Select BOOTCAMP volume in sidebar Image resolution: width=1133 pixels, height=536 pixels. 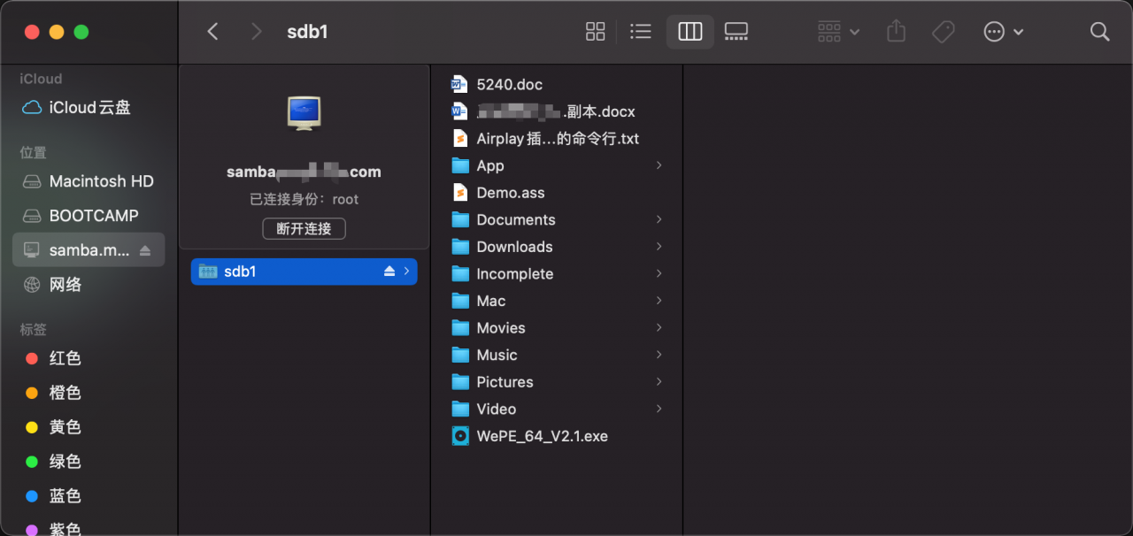coord(89,216)
